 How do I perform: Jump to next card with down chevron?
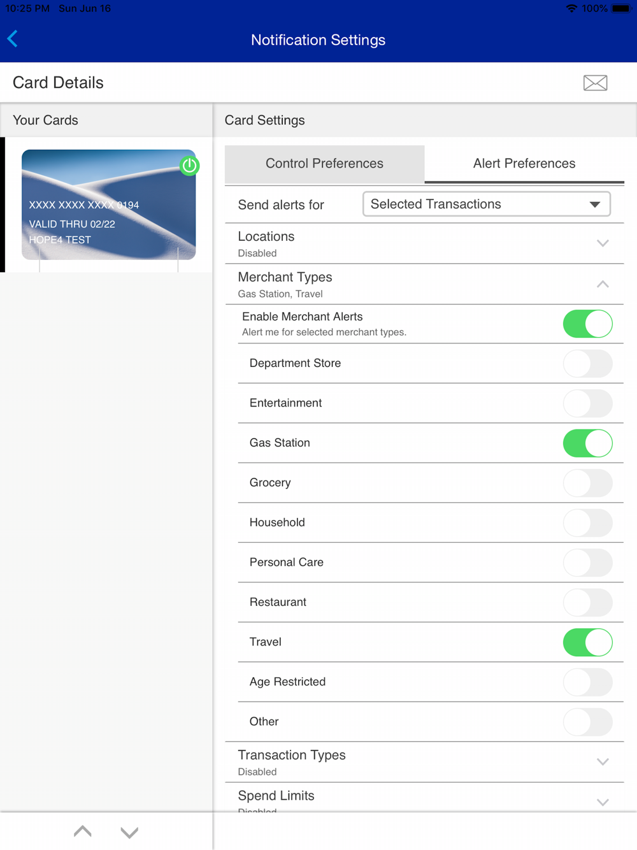[129, 832]
